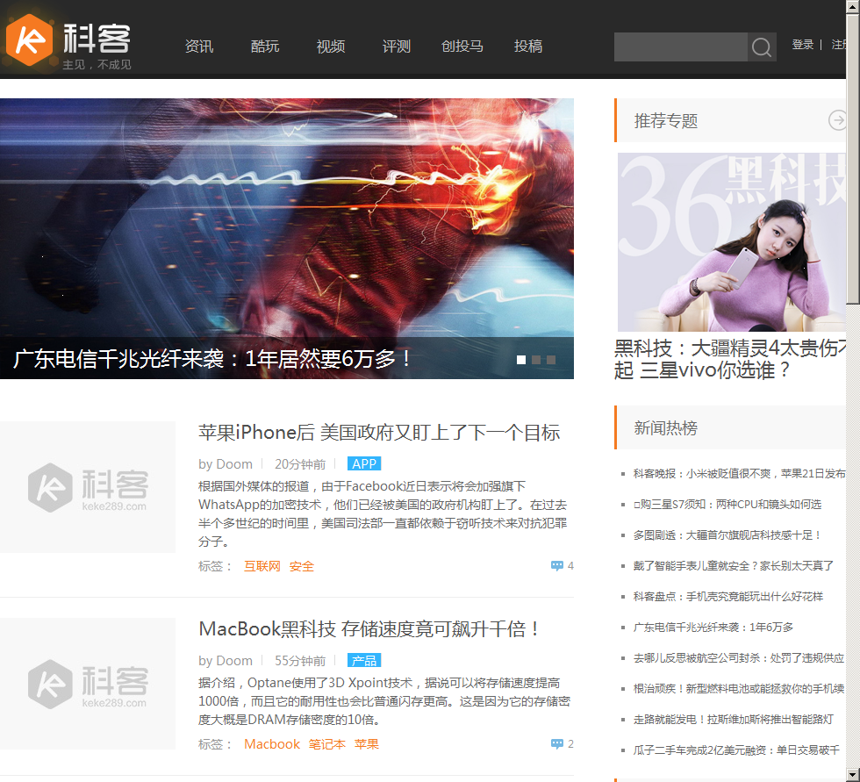Open the MacBook article placeholder thumbnail

88,684
